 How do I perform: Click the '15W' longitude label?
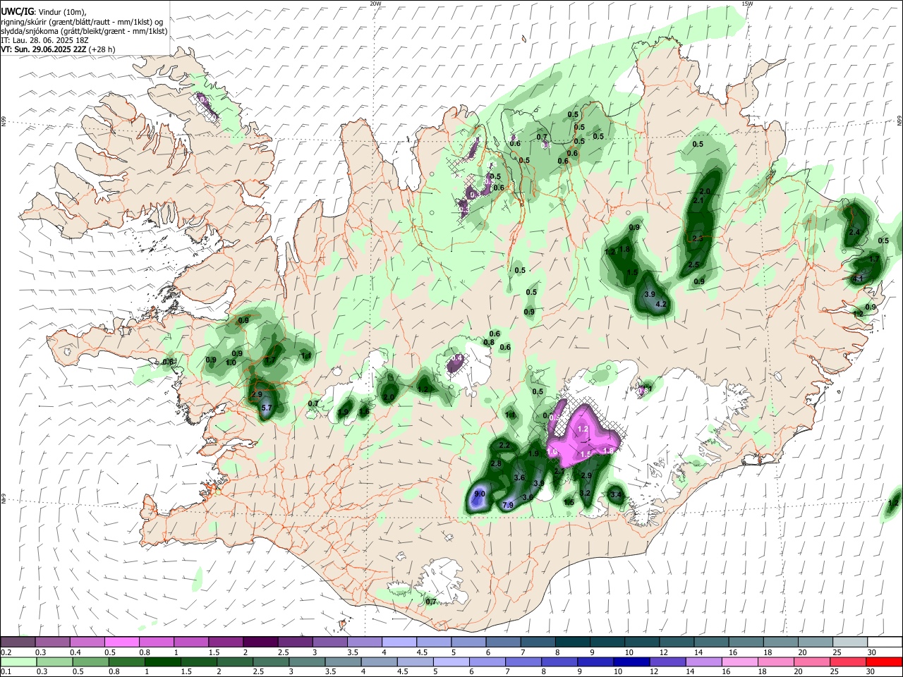tap(747, 4)
